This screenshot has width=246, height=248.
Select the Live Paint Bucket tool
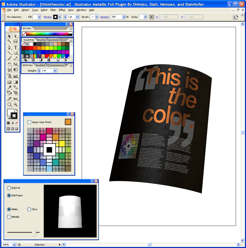9,93
